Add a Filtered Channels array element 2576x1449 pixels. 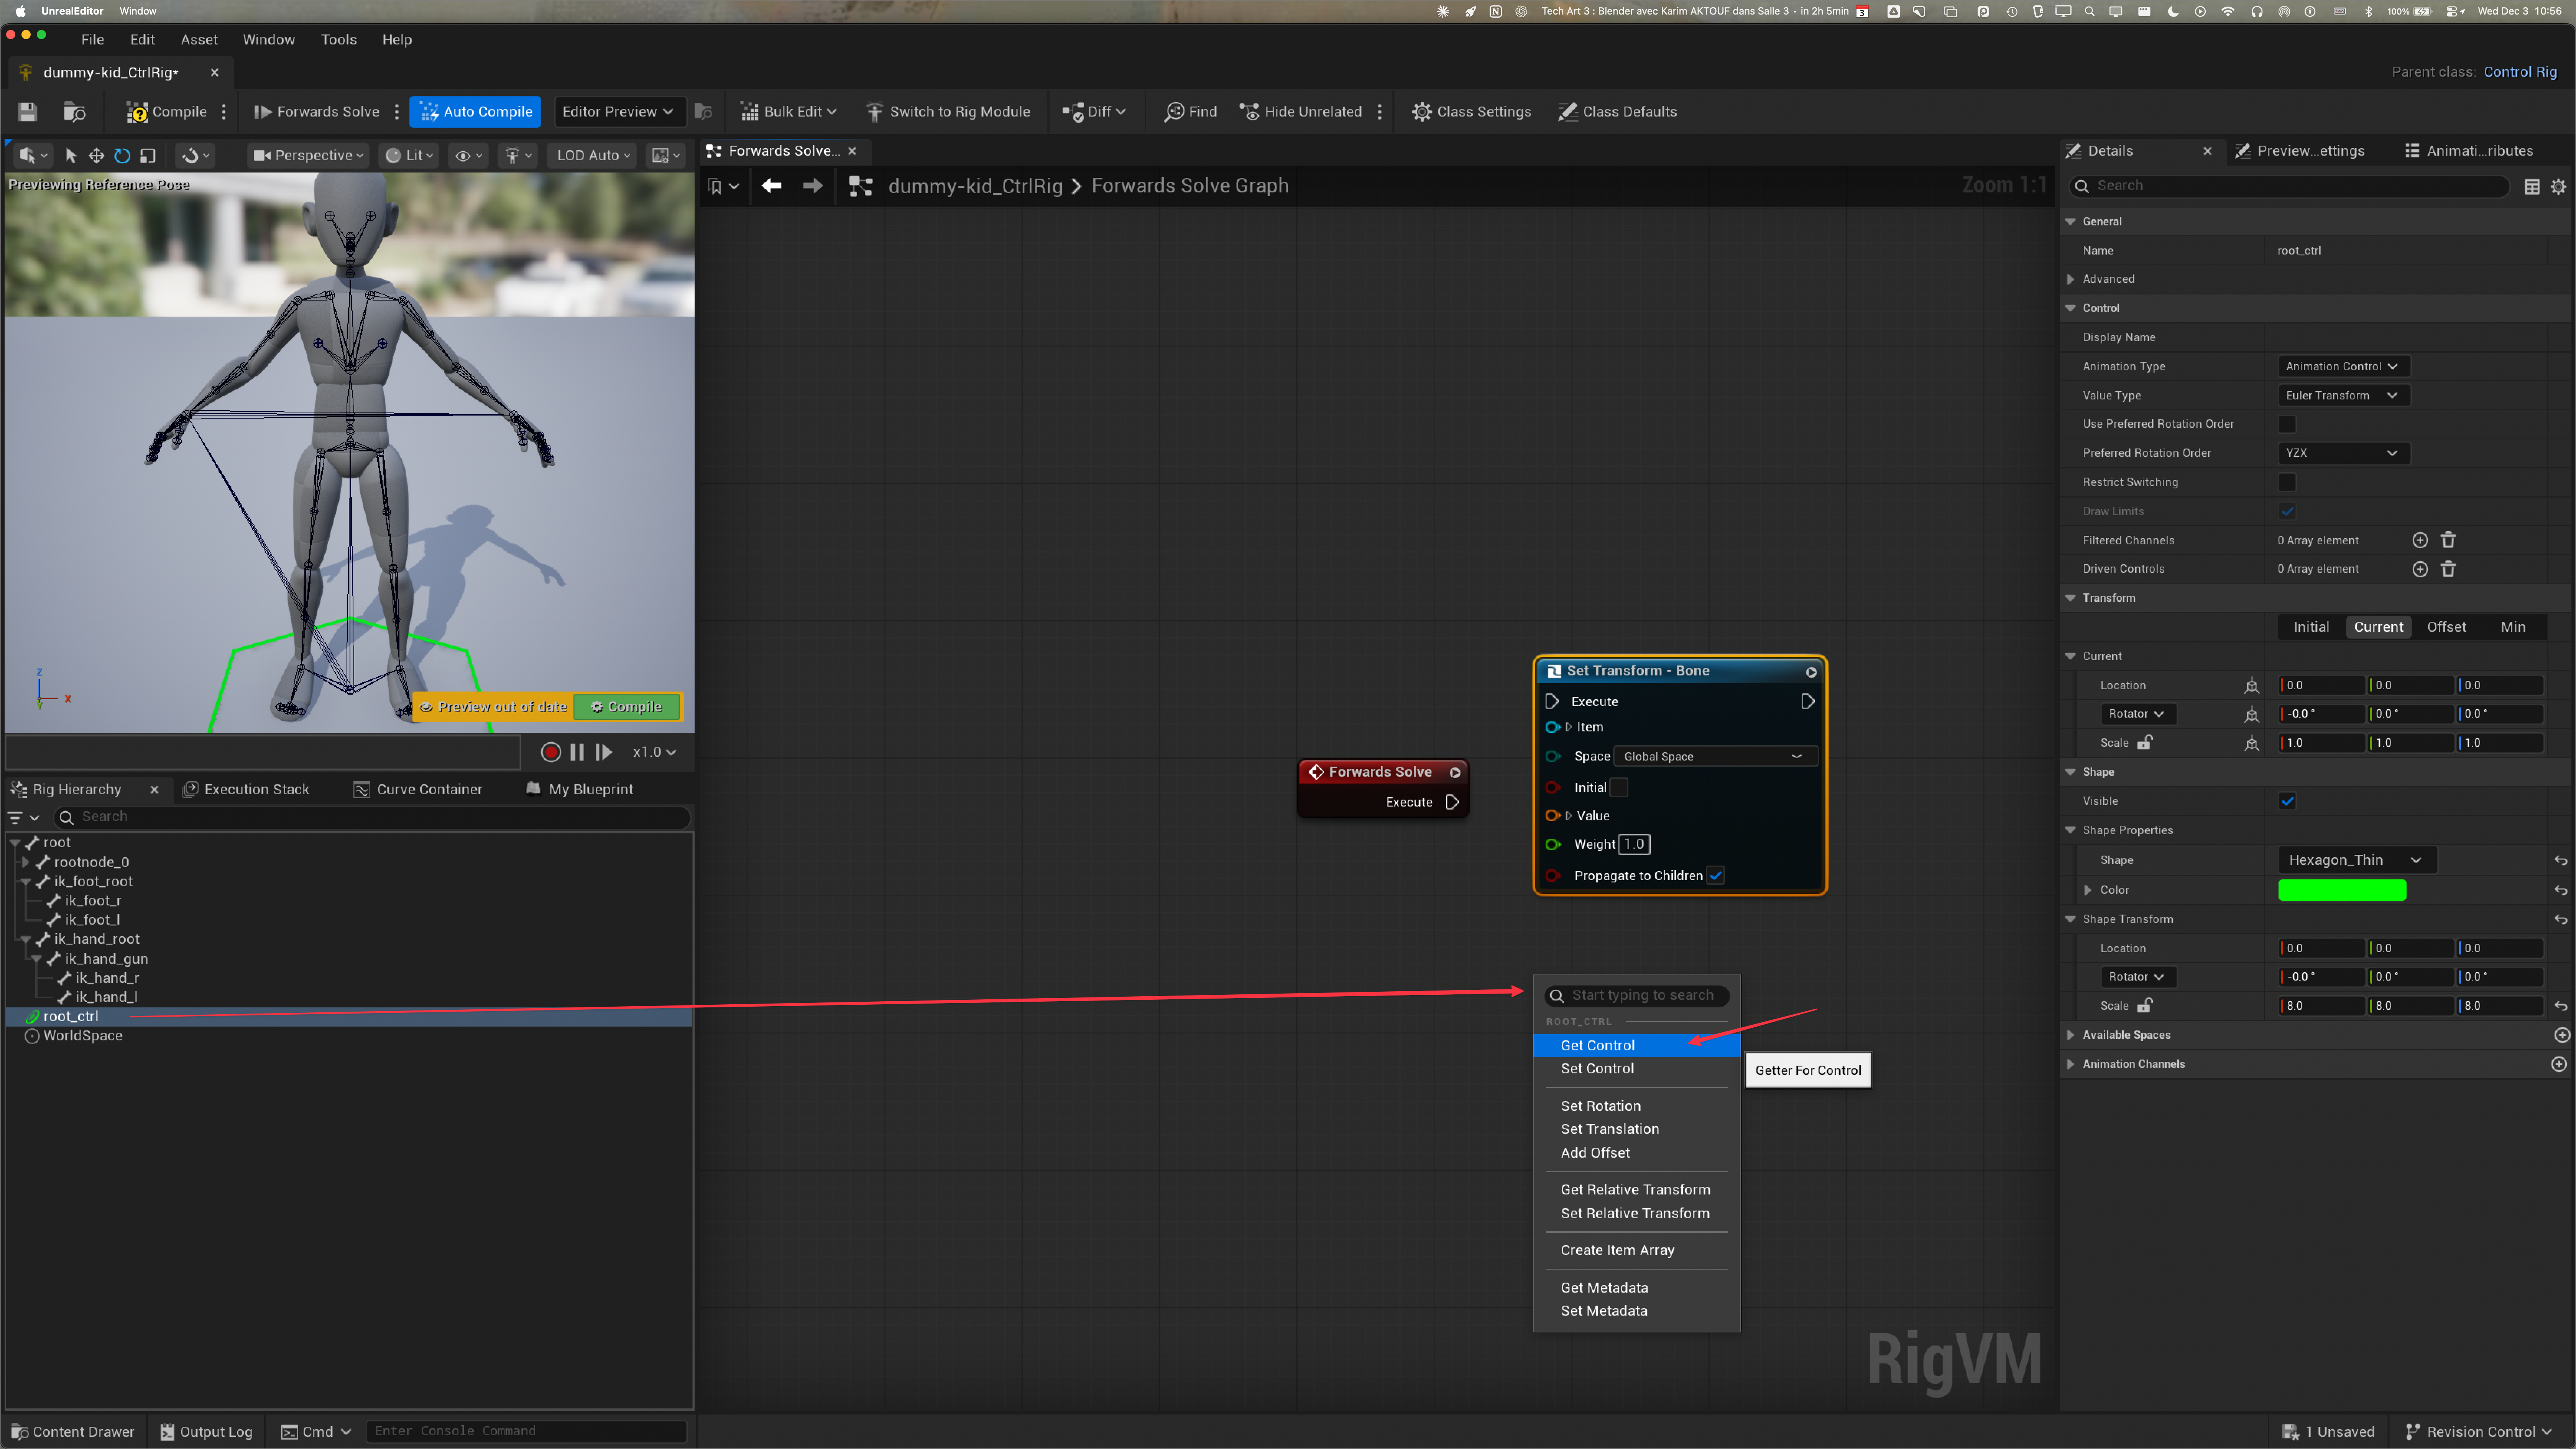pyautogui.click(x=2420, y=540)
